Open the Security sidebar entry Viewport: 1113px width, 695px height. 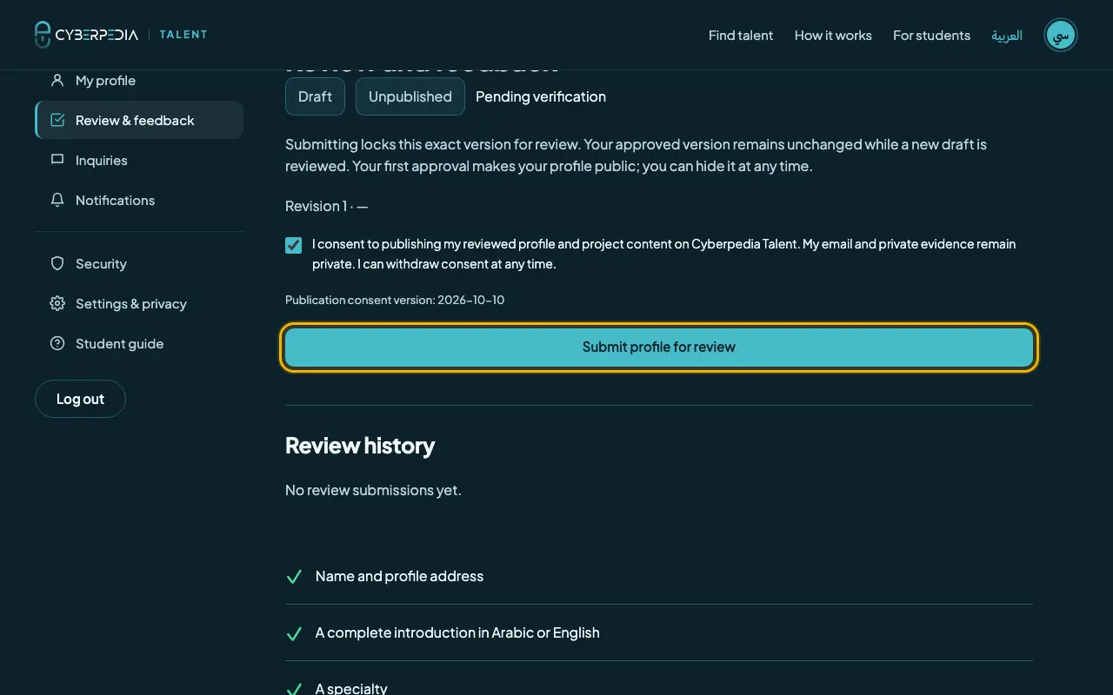tap(139, 263)
